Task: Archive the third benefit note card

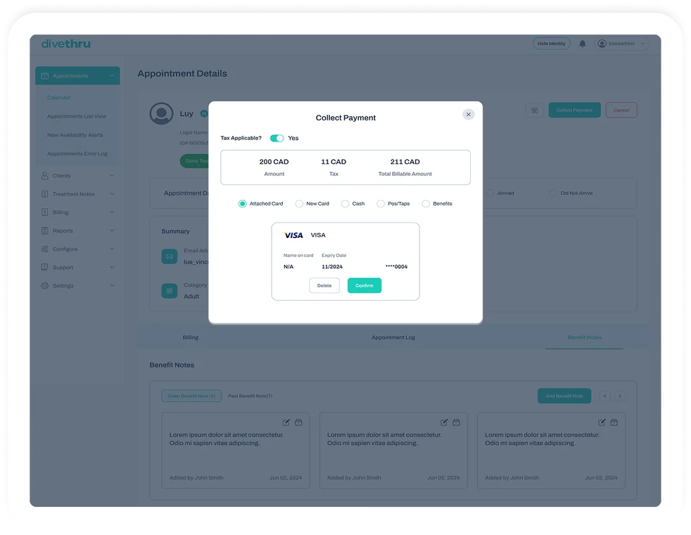Action: tap(614, 422)
